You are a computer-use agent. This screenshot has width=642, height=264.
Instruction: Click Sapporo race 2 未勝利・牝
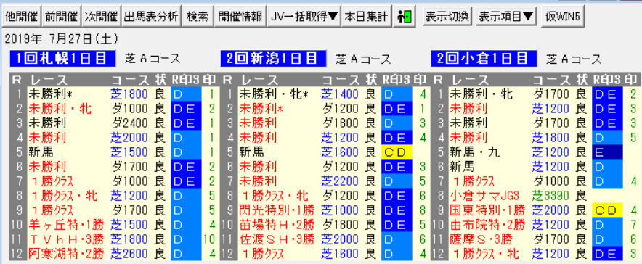coord(60,109)
